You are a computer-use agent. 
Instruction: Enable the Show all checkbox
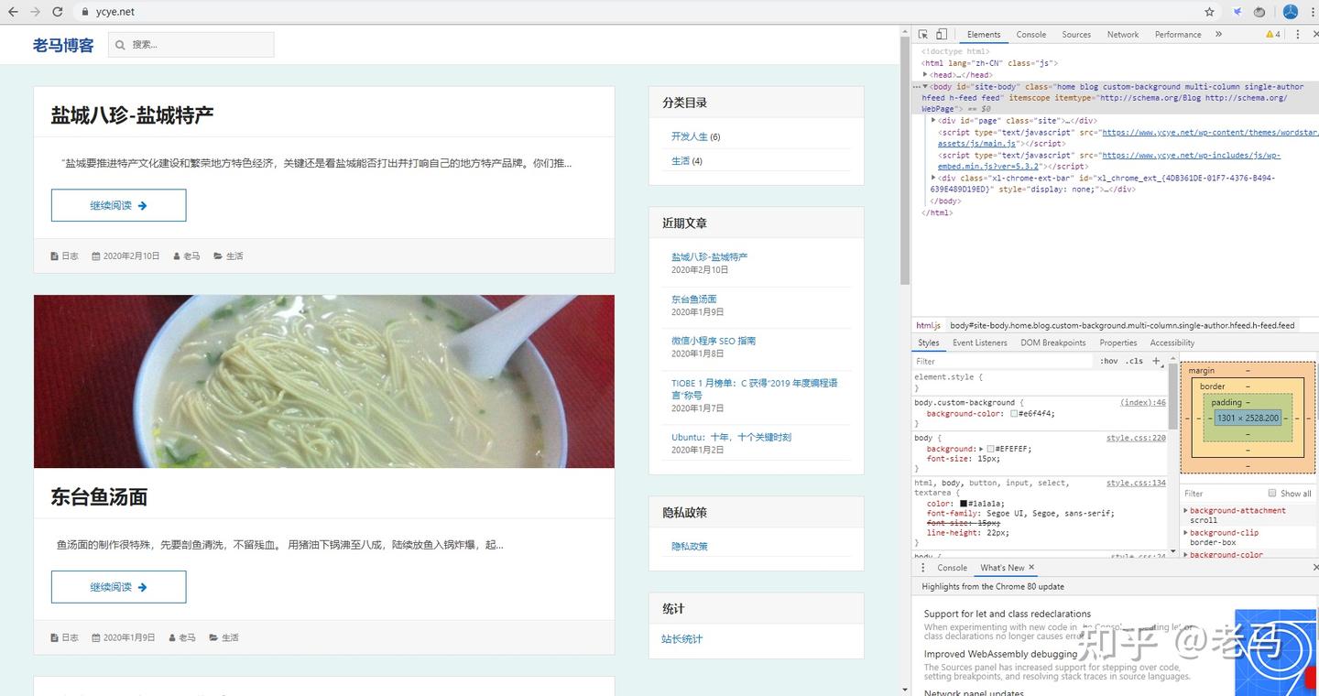pos(1272,493)
